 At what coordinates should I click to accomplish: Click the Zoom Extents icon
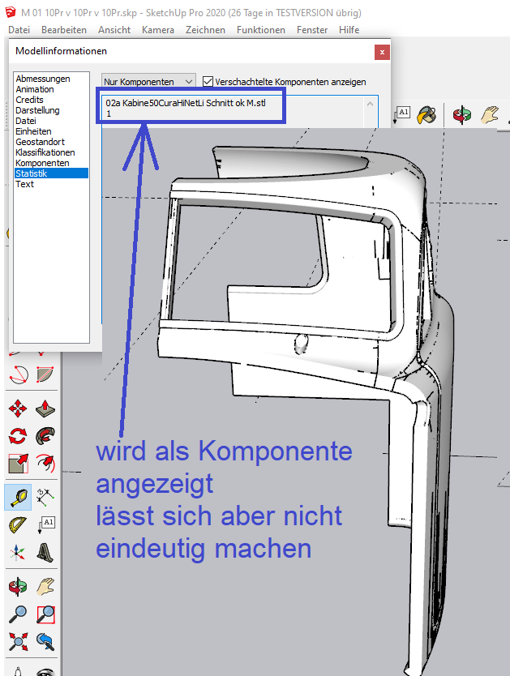(x=18, y=643)
